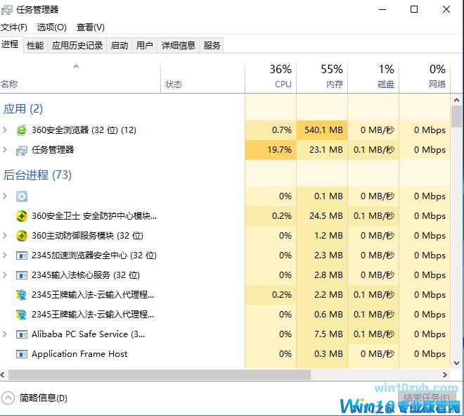Switch to the 启动 tab
This screenshot has width=464, height=416.
pos(120,46)
